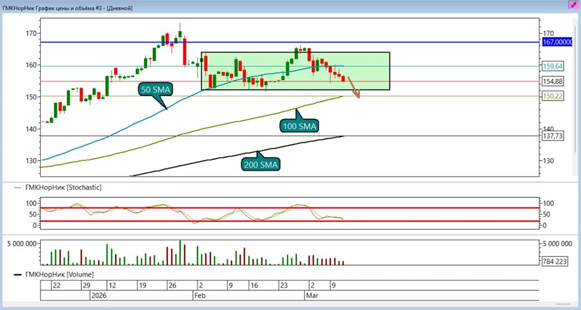581x310 pixels.
Task: Click the black 200 SMA curve
Action: [x=237, y=155]
